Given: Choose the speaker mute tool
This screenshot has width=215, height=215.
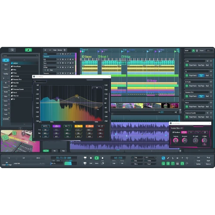Looking at the screenshot, I should (178, 158).
